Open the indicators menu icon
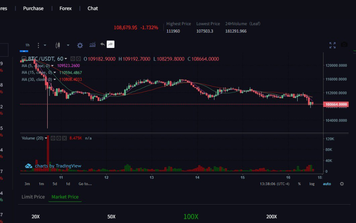356x223 pixels. pyautogui.click(x=92, y=45)
